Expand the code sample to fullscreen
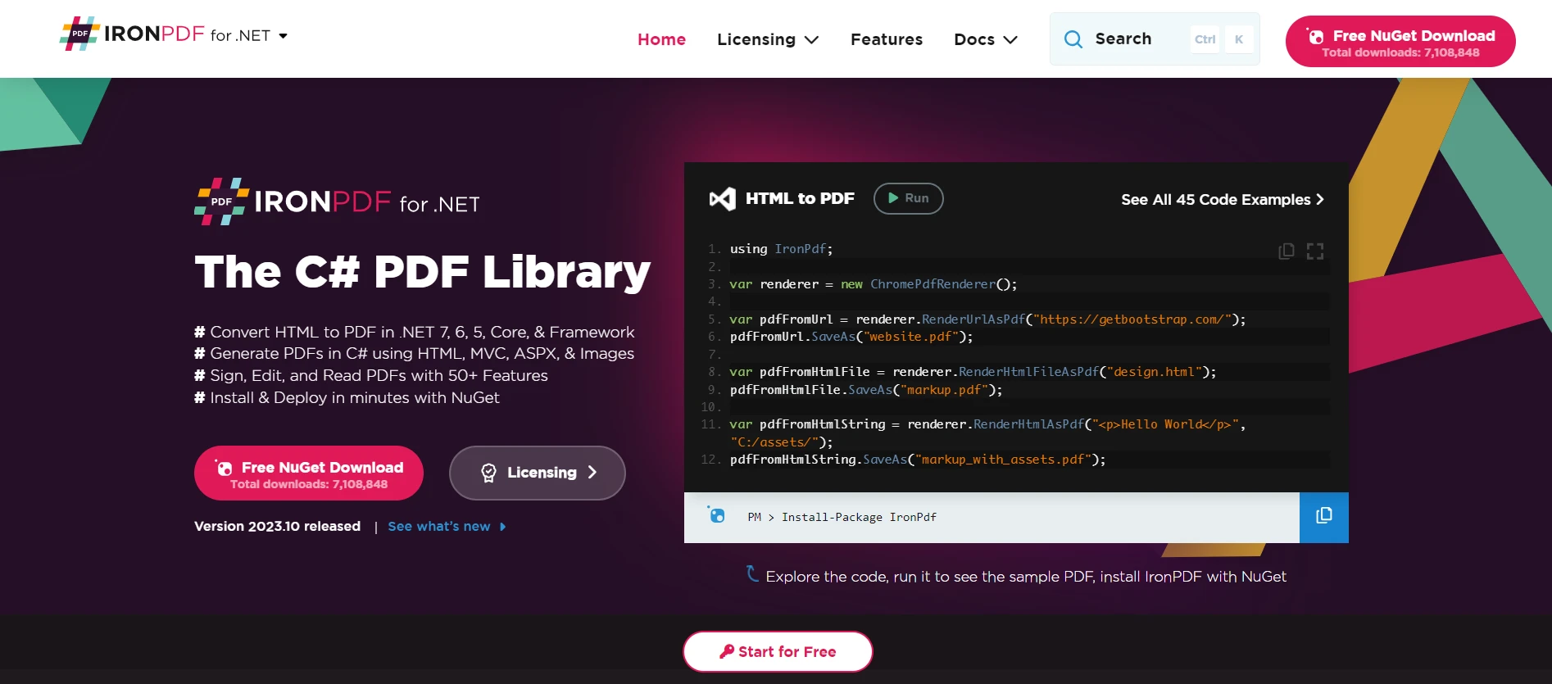The width and height of the screenshot is (1552, 684). point(1315,251)
